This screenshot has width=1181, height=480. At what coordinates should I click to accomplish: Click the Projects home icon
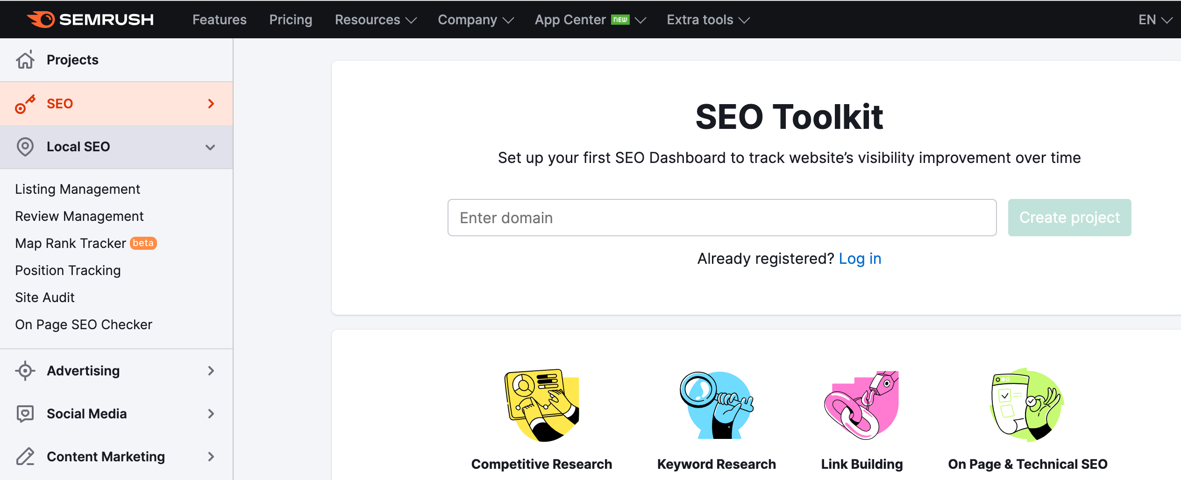[25, 60]
